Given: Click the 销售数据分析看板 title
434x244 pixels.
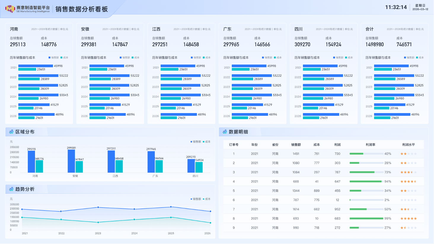Looking at the screenshot, I should click(82, 9).
